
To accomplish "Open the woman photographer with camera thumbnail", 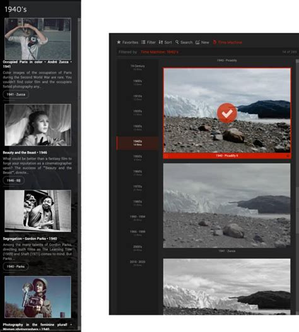I will 38,297.
